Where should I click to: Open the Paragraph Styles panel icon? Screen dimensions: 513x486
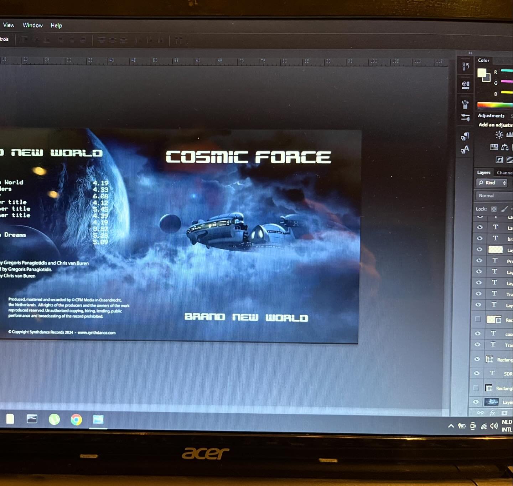click(x=465, y=136)
